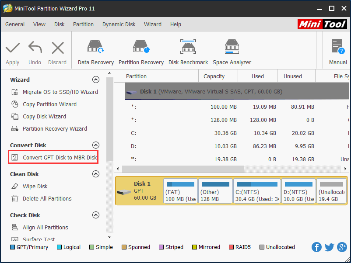Image resolution: width=351 pixels, height=263 pixels.
Task: Collapse the Wizard section
Action: [x=96, y=80]
